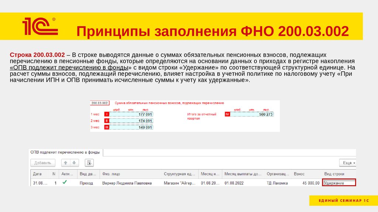Open the Удержание row type field
The width and height of the screenshot is (378, 212).
click(339, 183)
